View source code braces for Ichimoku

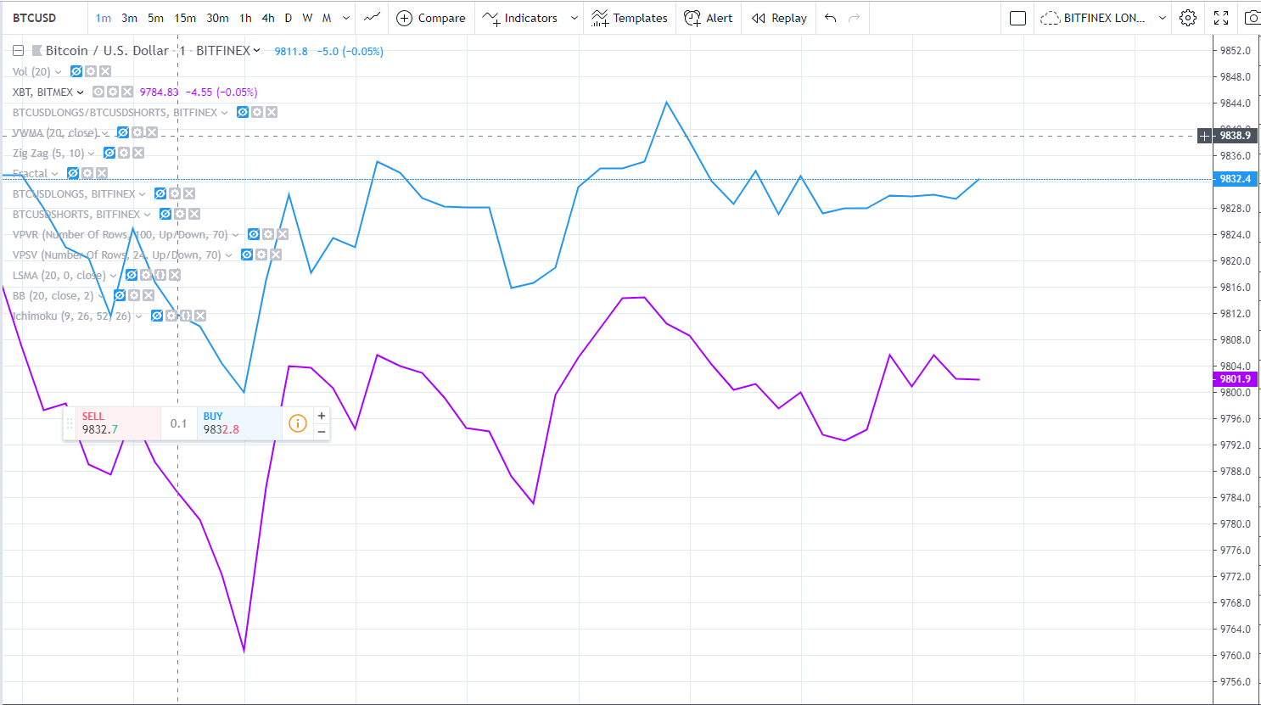click(x=186, y=316)
